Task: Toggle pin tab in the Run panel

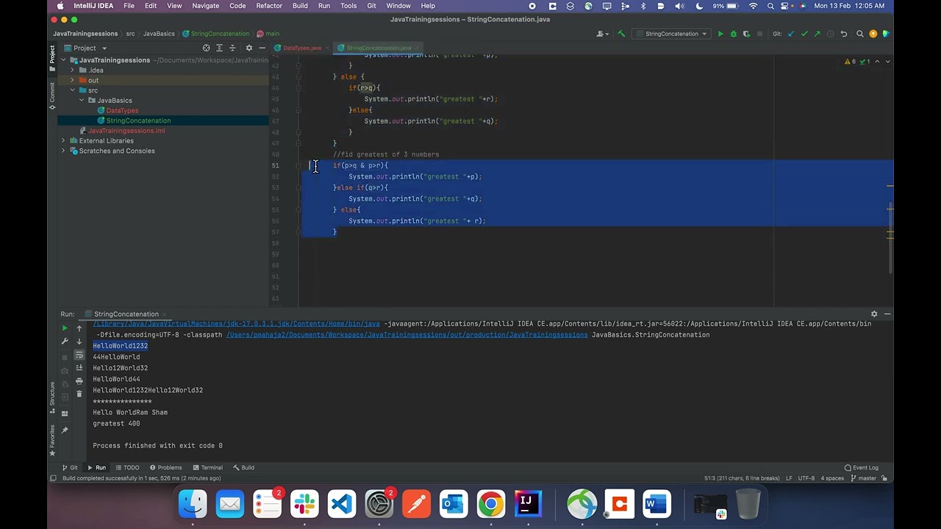Action: (65, 430)
